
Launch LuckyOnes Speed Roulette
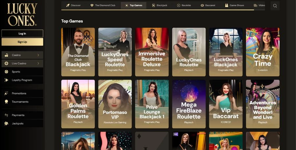[x=115, y=52]
